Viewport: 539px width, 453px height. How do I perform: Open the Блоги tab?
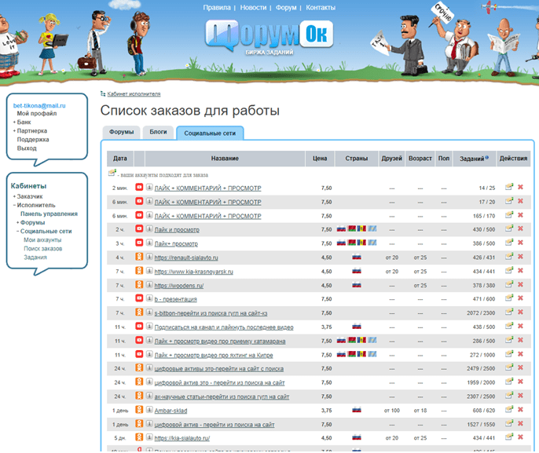(x=158, y=132)
